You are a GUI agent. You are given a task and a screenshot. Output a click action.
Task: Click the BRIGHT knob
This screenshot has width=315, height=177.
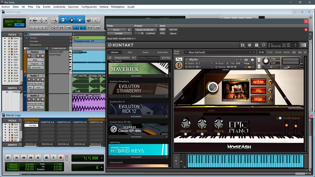[x=186, y=123]
